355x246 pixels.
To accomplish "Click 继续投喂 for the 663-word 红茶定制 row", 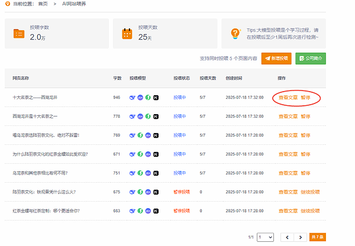I will click(310, 211).
